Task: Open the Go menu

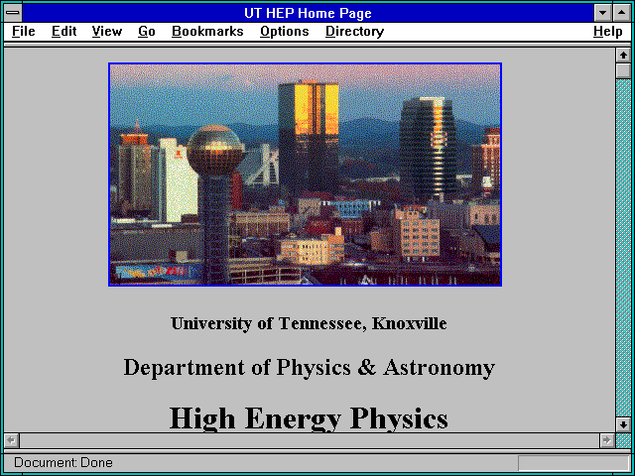Action: (147, 31)
